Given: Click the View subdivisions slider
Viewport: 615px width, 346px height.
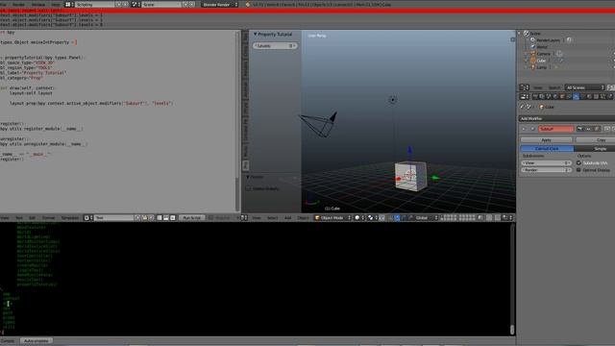Looking at the screenshot, I should point(547,162).
